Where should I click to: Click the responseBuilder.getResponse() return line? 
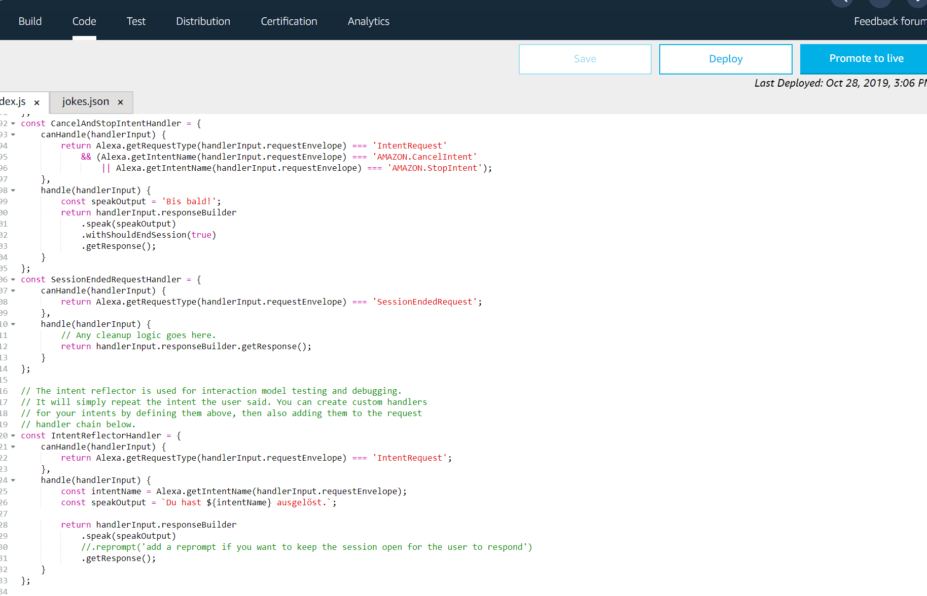186,347
